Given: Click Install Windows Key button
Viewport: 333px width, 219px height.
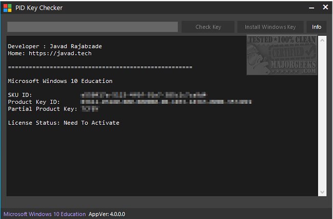Looking at the screenshot, I should [x=270, y=27].
